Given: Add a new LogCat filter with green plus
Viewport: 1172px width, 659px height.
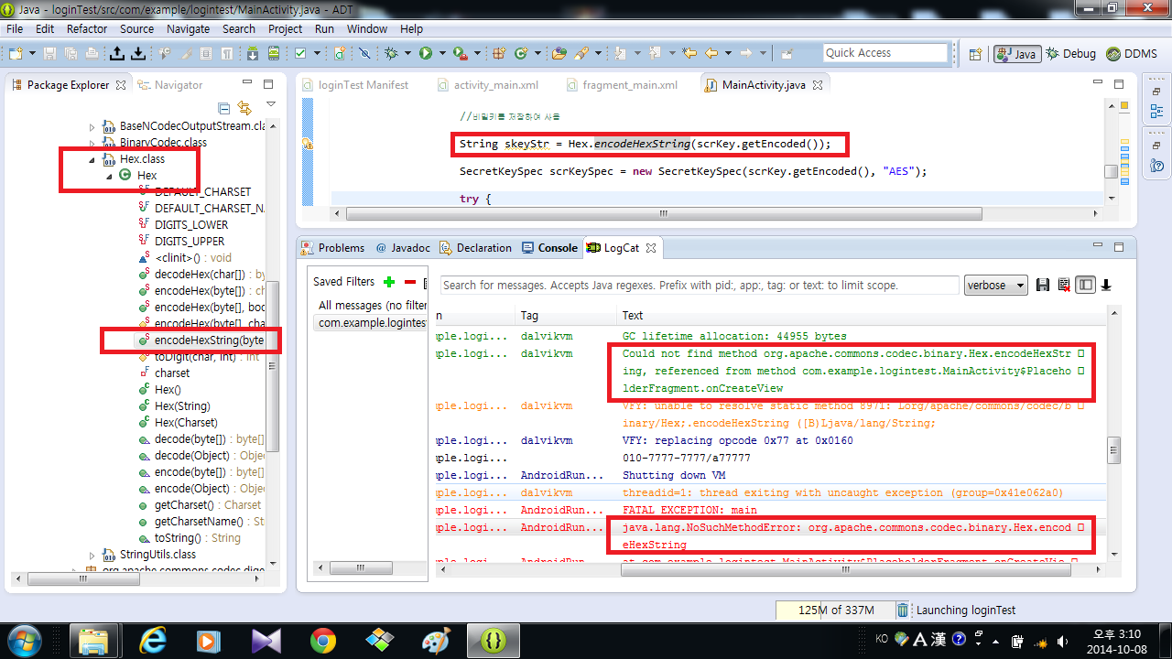Looking at the screenshot, I should pyautogui.click(x=389, y=282).
